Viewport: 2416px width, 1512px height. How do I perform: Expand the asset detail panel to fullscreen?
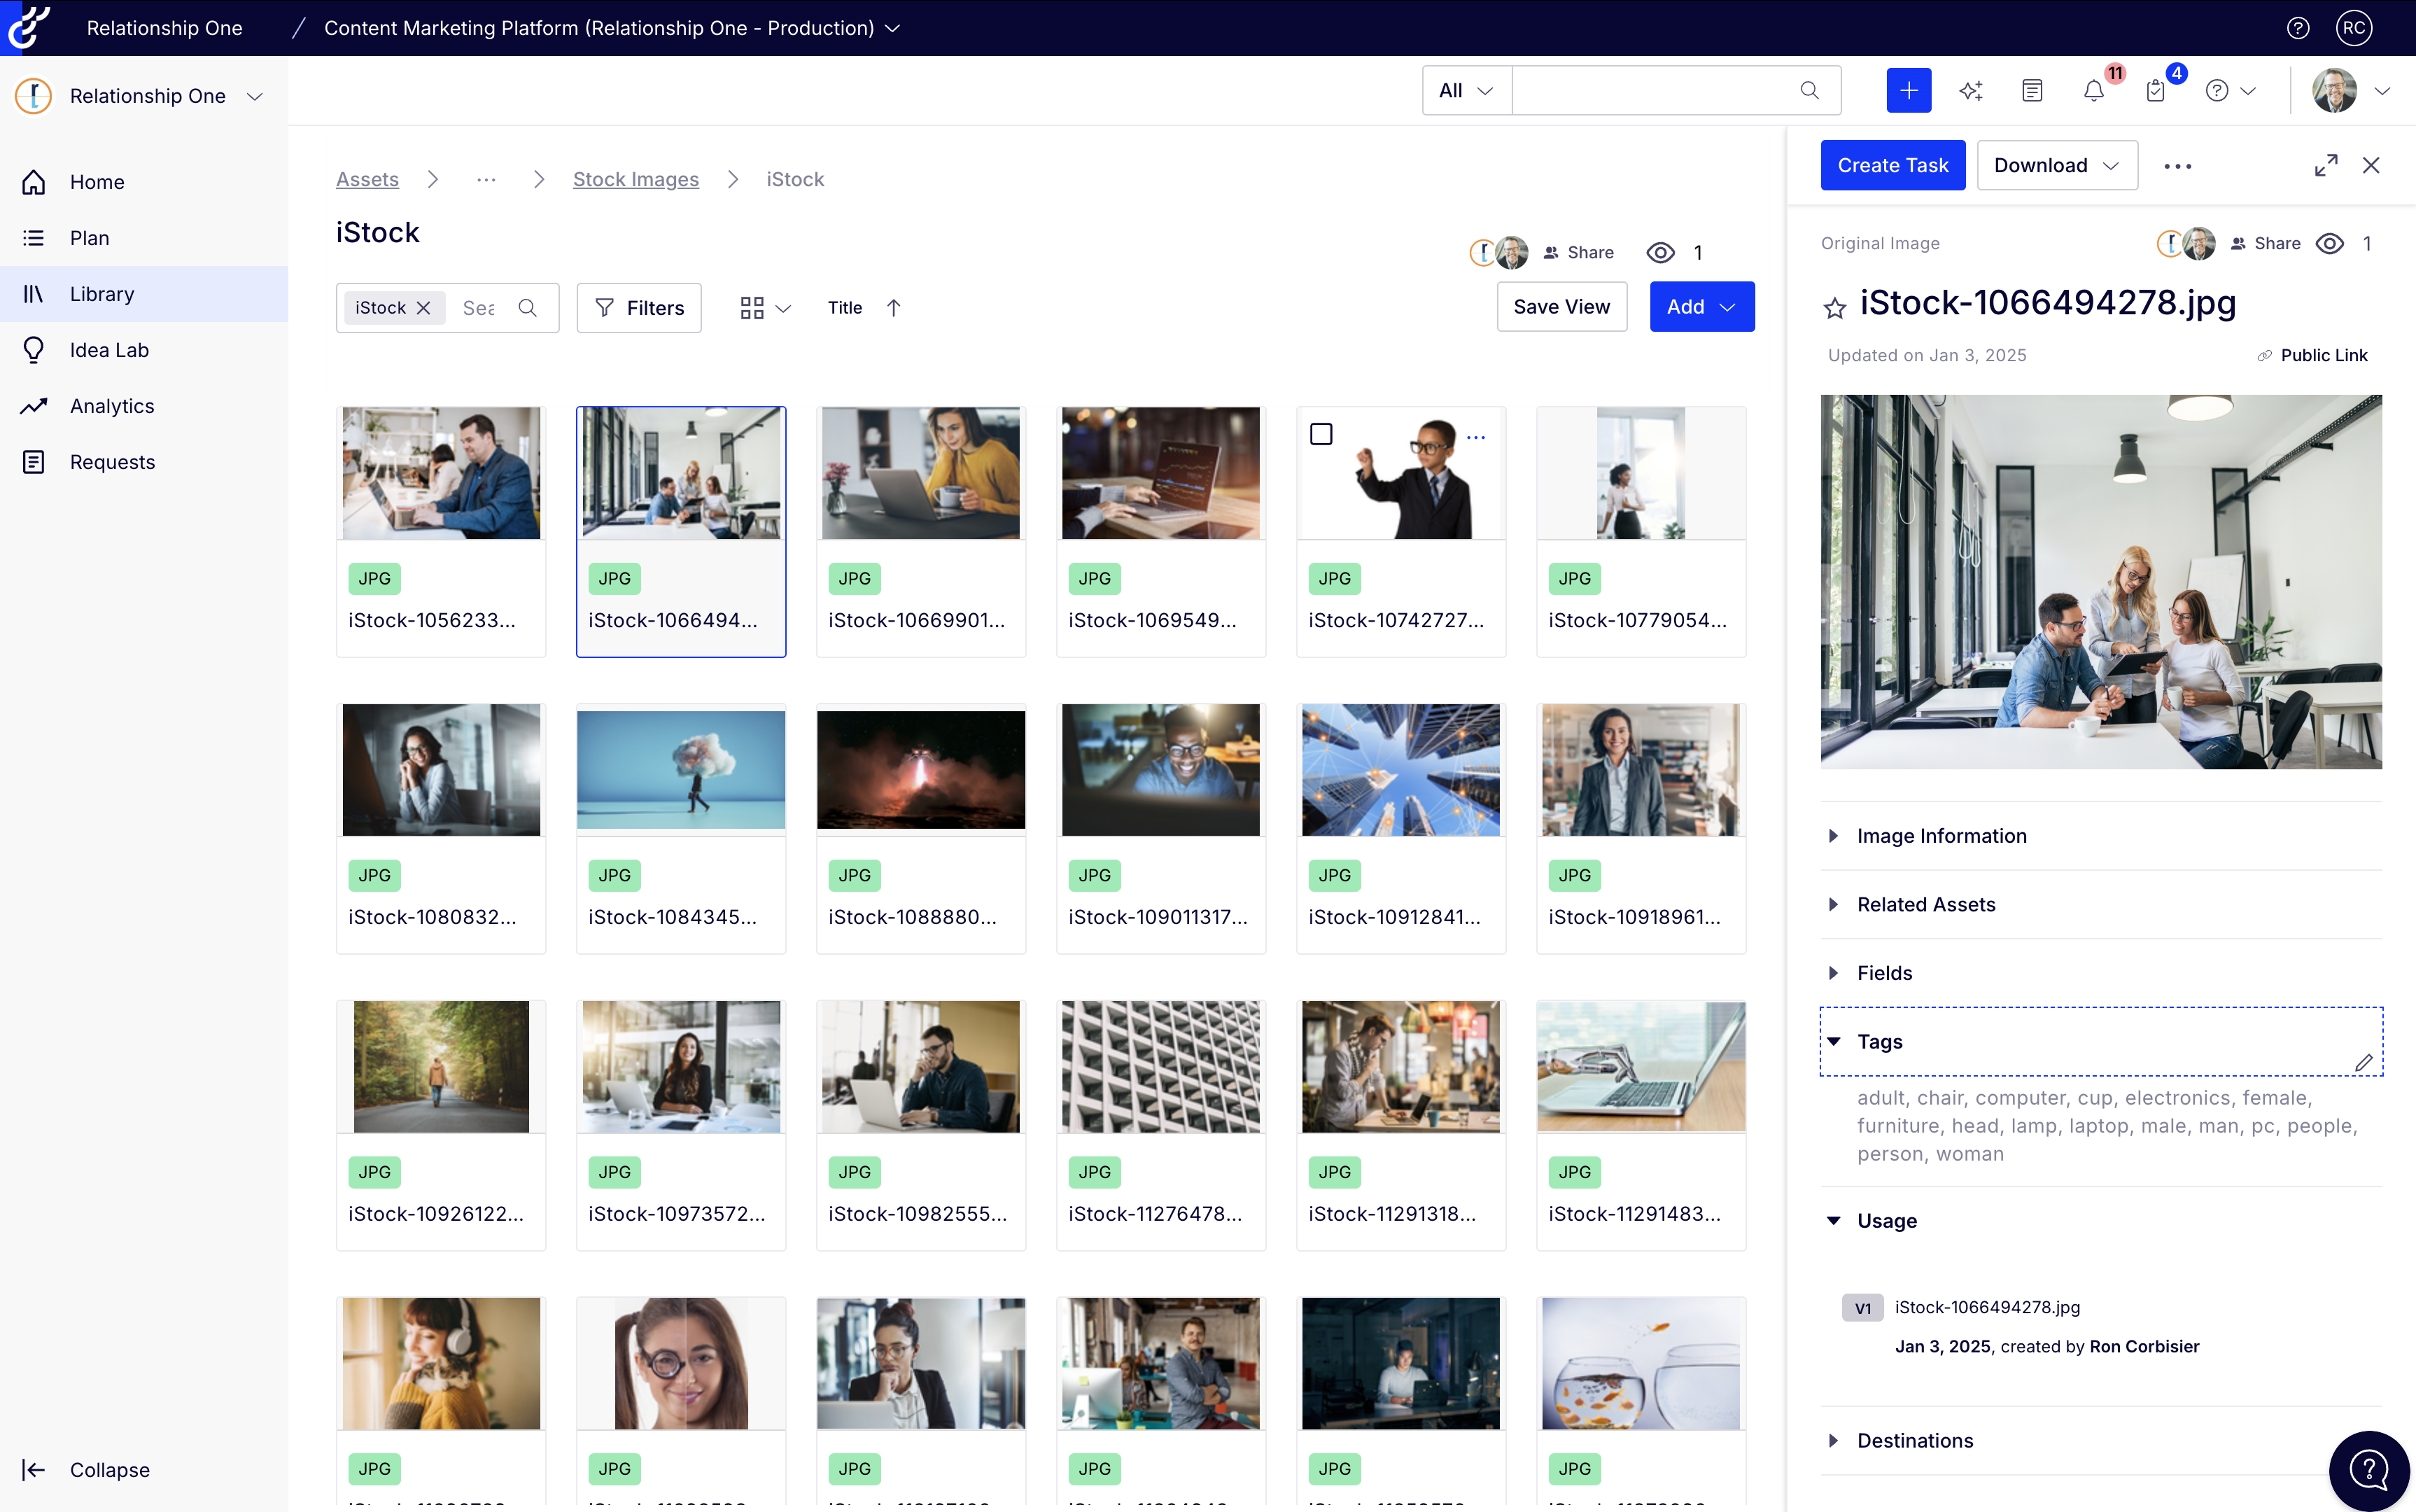(x=2325, y=166)
